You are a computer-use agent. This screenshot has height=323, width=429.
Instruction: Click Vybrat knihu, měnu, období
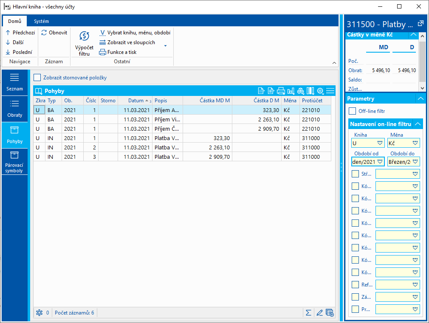pos(134,32)
